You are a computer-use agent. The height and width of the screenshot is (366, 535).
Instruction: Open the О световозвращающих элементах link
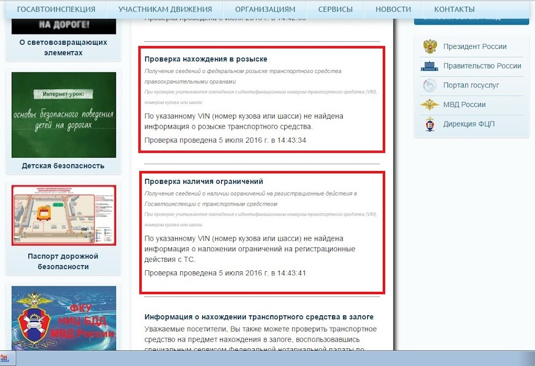point(63,47)
